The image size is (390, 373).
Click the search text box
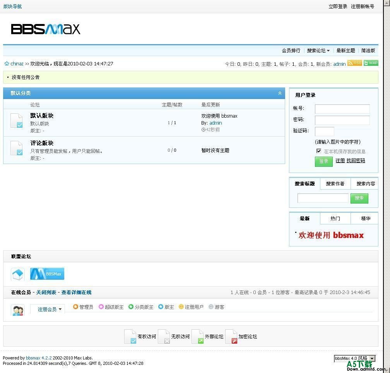(323, 198)
